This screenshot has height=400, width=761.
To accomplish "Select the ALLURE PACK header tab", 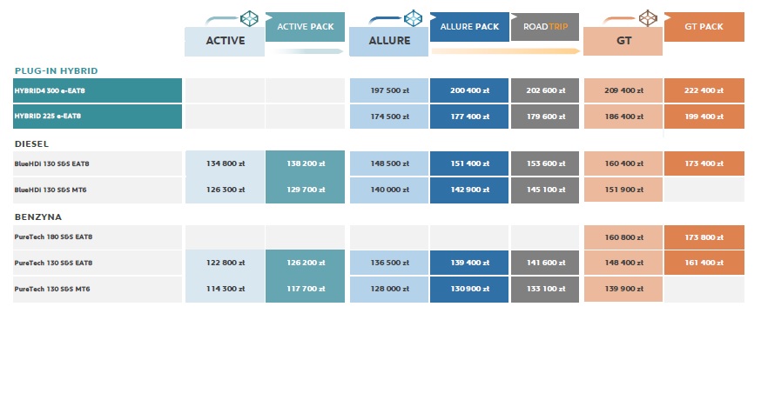I will (x=469, y=27).
